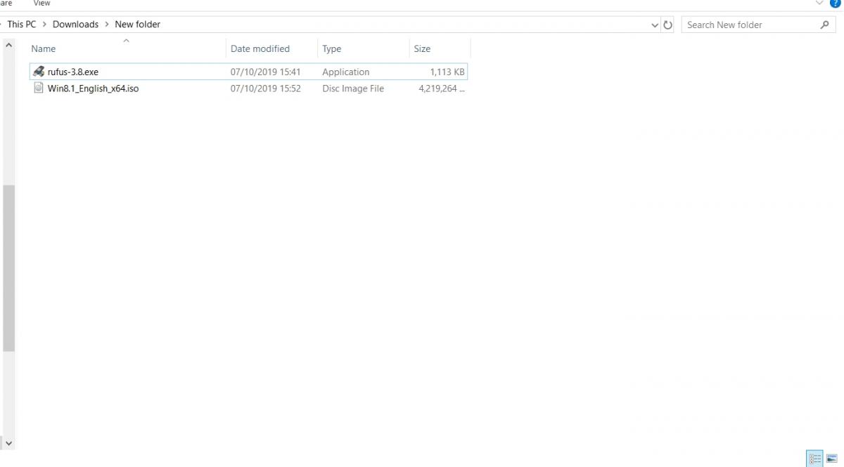The height and width of the screenshot is (467, 844).
Task: Click the Disc Image File type cell
Action: (x=353, y=88)
